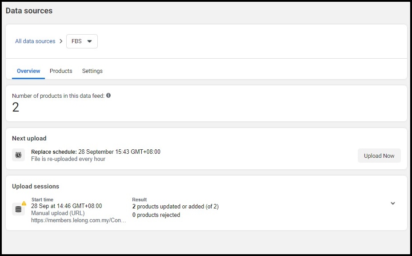The image size is (412, 256).
Task: Select the Overview tab
Action: coord(28,71)
